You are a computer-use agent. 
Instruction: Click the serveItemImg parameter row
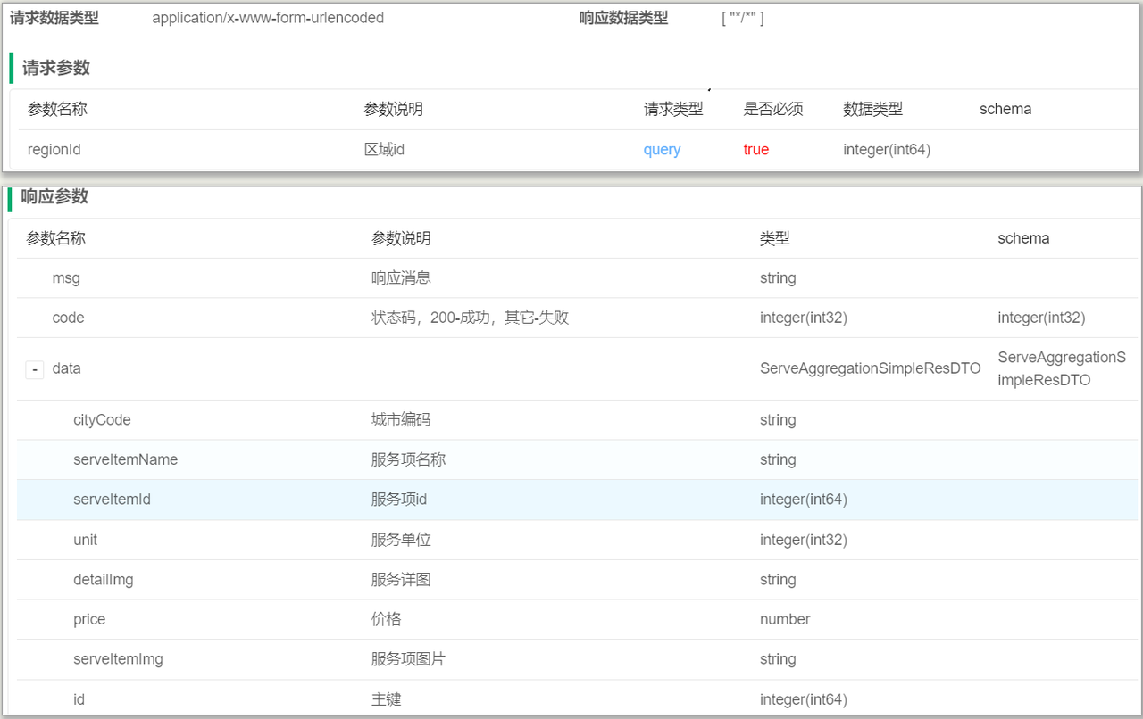[x=118, y=660]
